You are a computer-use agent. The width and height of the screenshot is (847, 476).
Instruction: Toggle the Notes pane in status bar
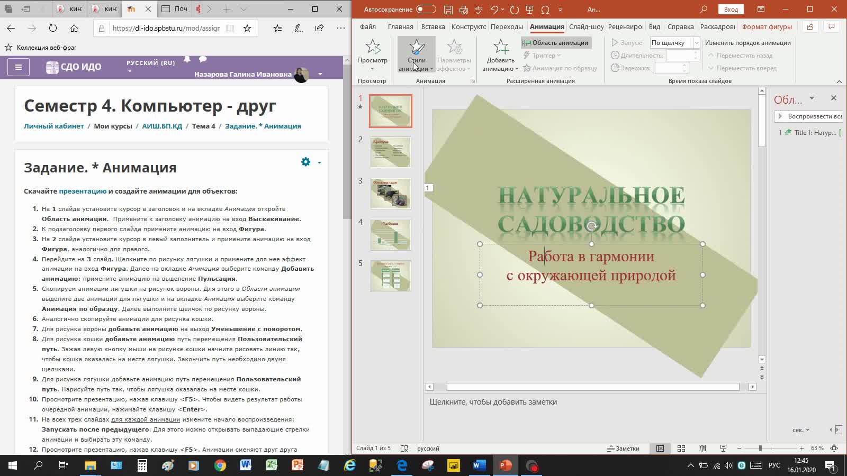click(623, 448)
